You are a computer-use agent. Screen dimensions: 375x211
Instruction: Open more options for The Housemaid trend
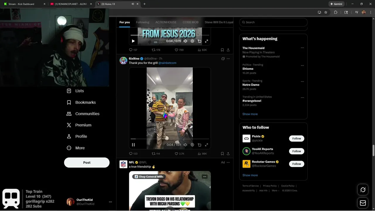pos(302,48)
